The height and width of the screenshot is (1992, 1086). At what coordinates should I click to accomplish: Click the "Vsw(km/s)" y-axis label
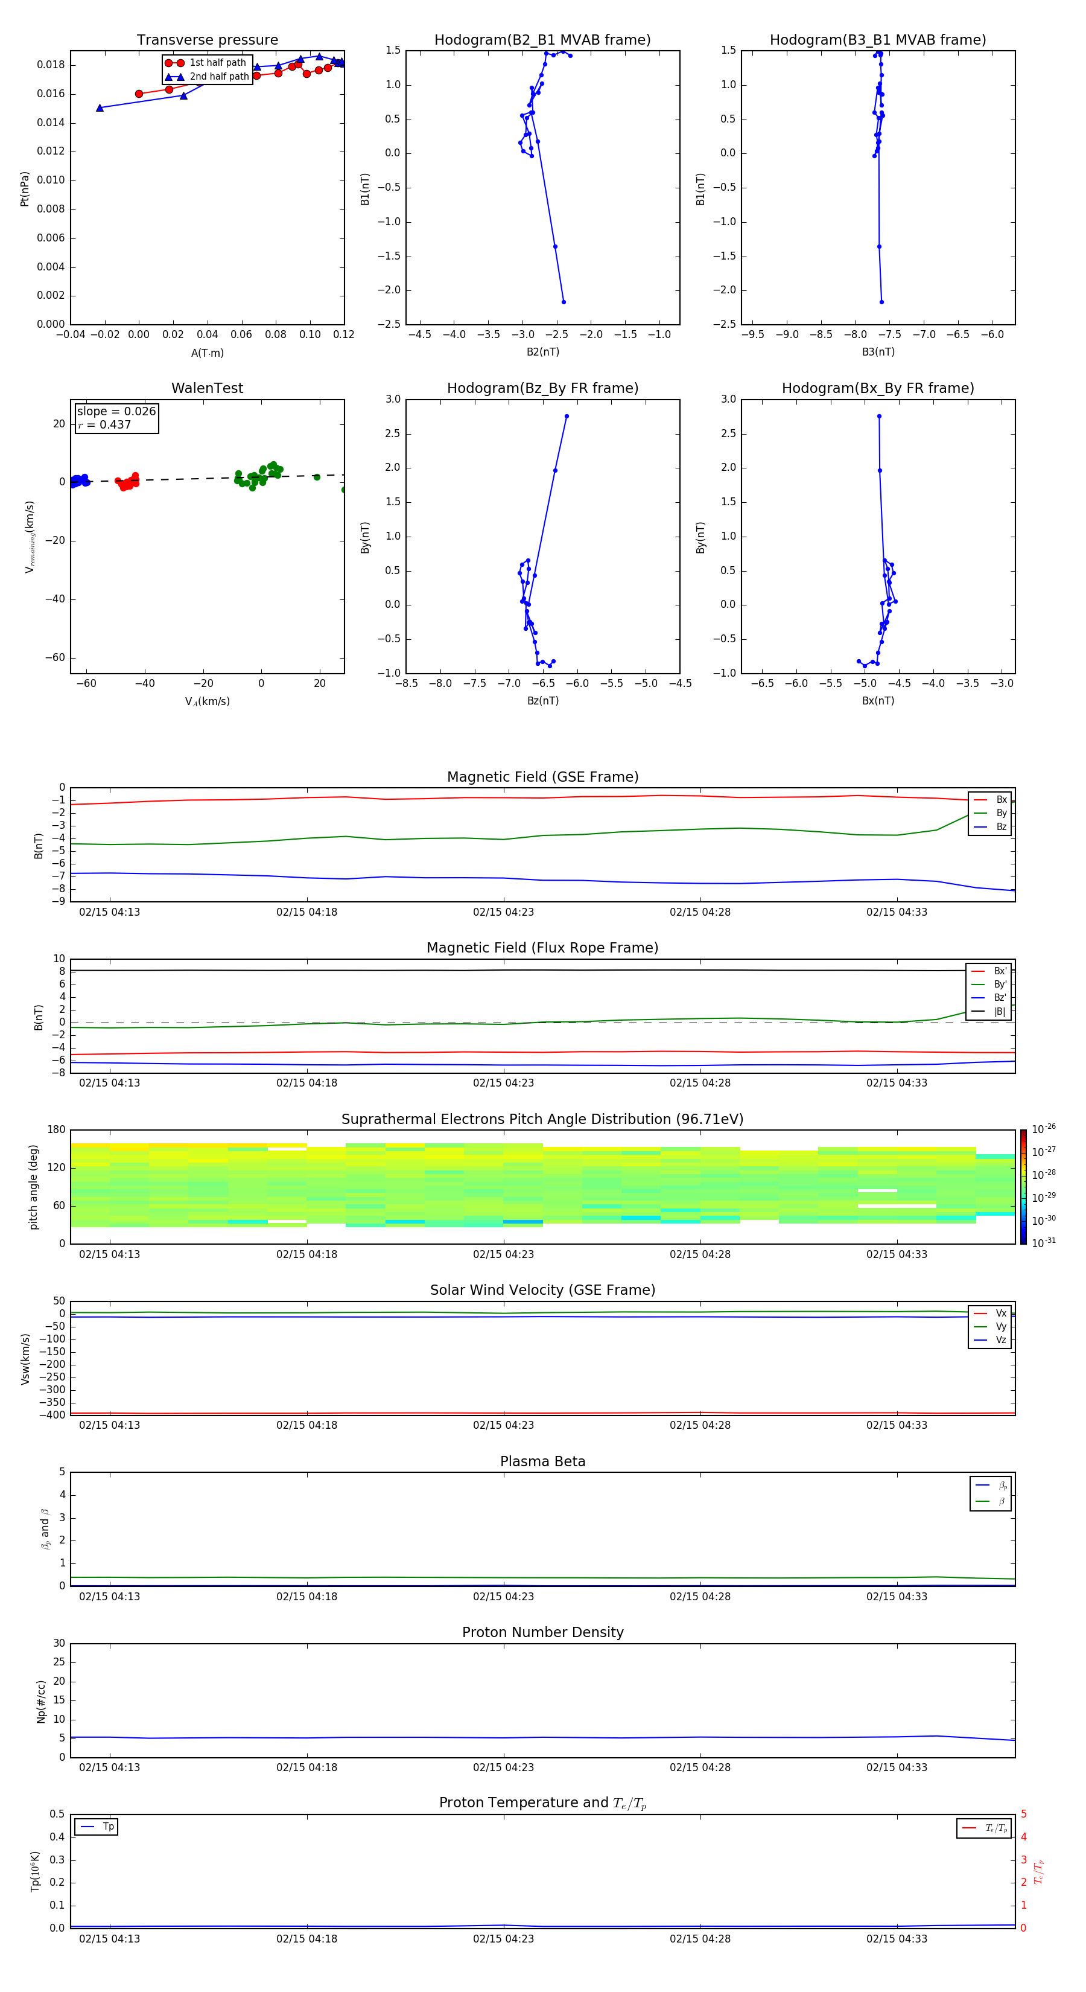point(25,1359)
